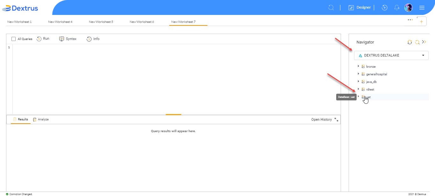Open History link
435x196 pixels.
point(322,119)
